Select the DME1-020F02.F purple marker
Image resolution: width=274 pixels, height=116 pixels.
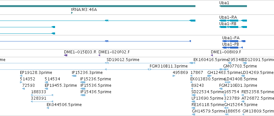pos(99,55)
